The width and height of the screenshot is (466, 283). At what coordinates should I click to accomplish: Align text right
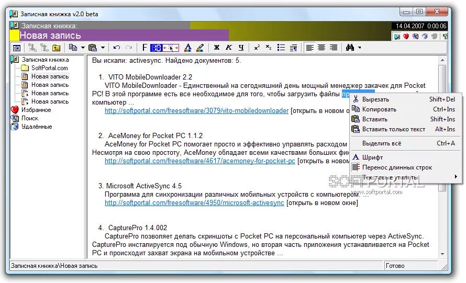point(334,48)
